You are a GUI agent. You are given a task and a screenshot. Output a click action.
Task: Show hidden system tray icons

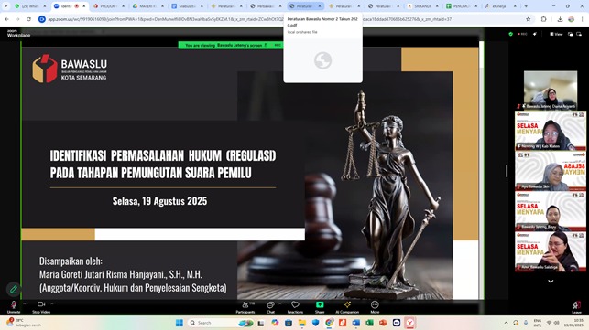point(506,323)
